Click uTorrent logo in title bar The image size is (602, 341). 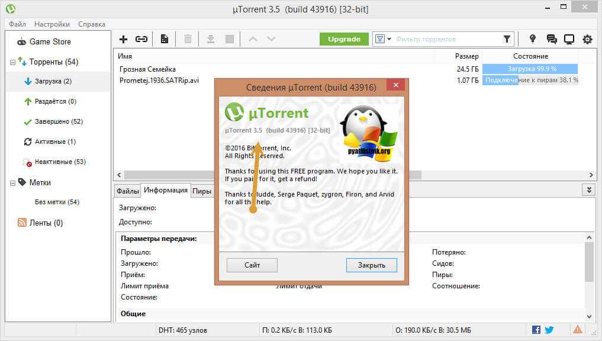[x=11, y=8]
